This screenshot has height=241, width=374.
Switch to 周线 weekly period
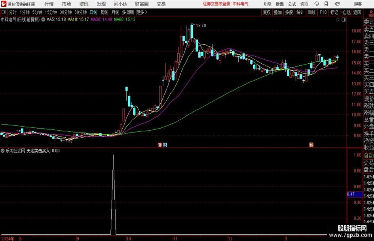104,12
